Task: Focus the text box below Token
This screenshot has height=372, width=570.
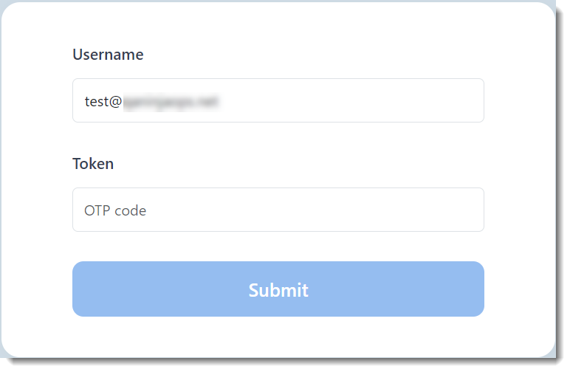Action: 278,210
